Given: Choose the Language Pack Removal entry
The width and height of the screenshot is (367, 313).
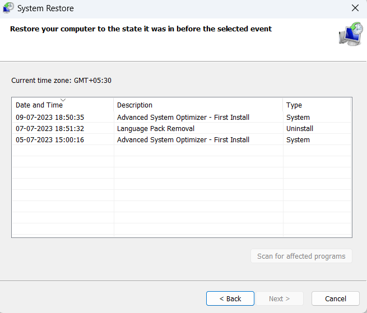Looking at the screenshot, I should (x=156, y=129).
